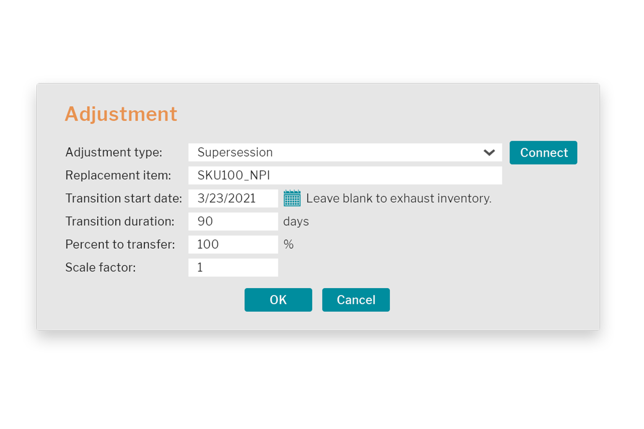Open the Supersession adjustment type combo box
Image resolution: width=644 pixels, height=429 pixels.
click(335, 152)
